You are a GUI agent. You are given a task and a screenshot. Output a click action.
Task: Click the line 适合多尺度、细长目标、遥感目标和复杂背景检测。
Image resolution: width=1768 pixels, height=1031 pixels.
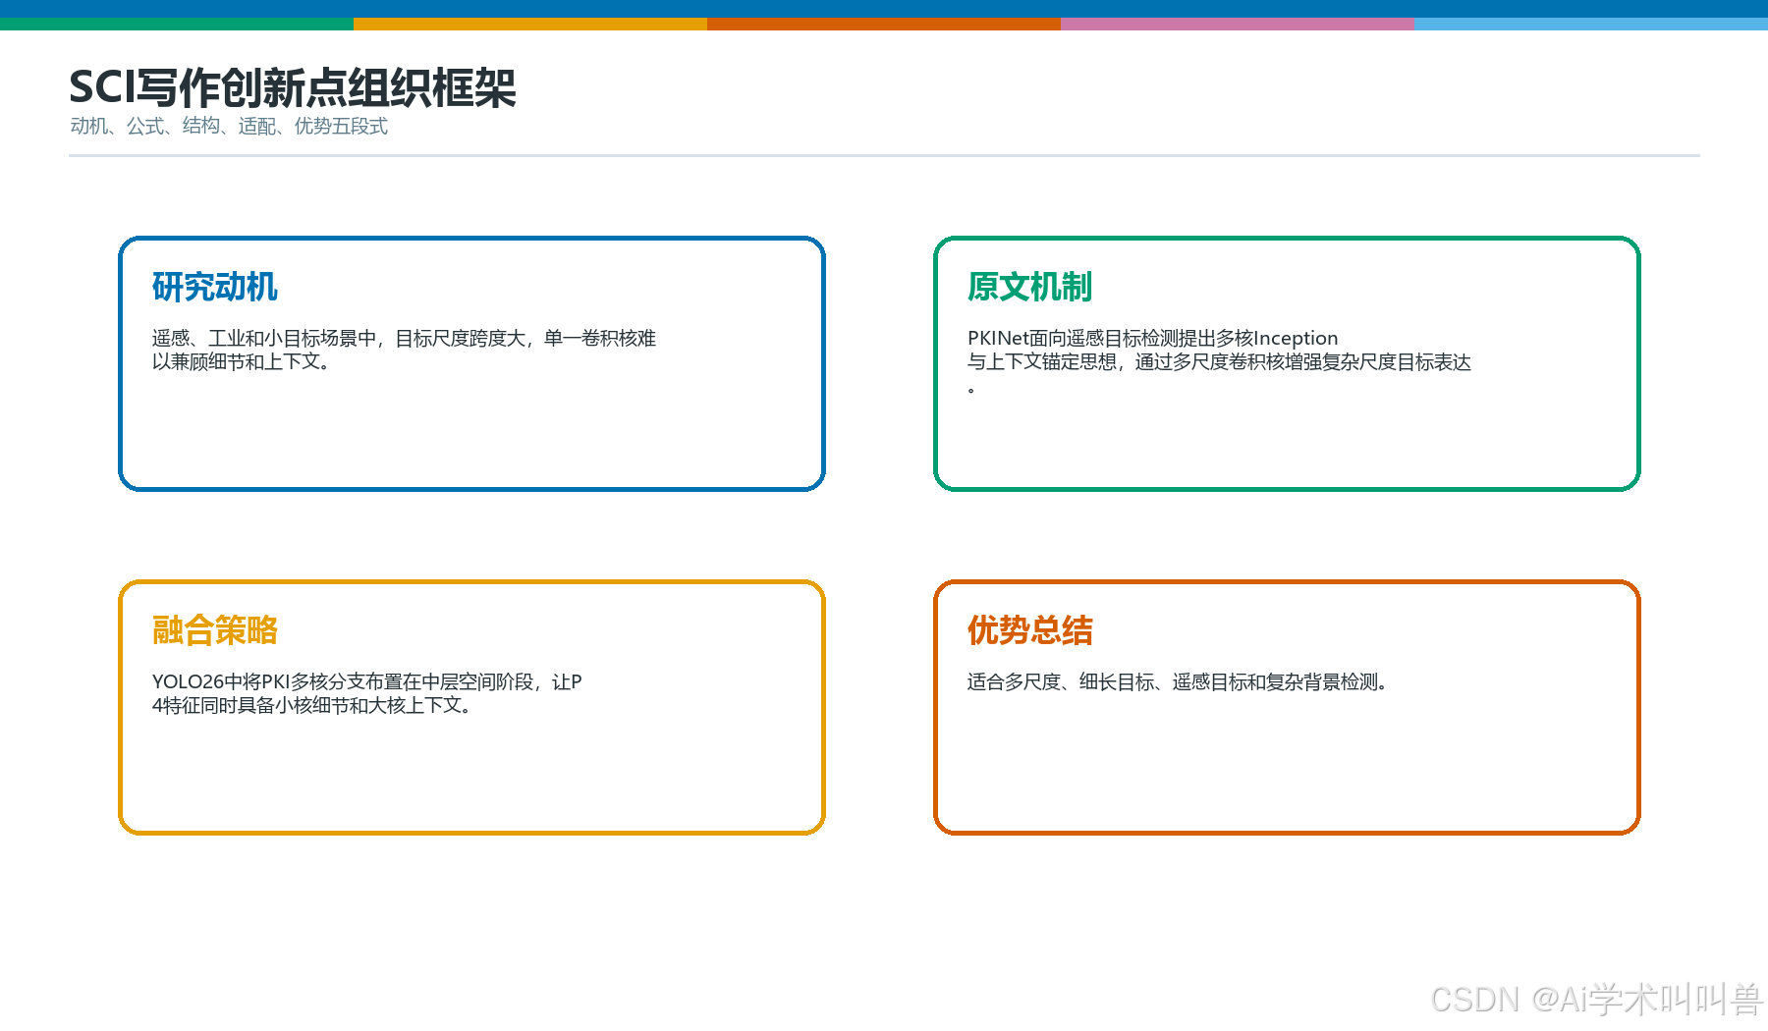pyautogui.click(x=1180, y=681)
